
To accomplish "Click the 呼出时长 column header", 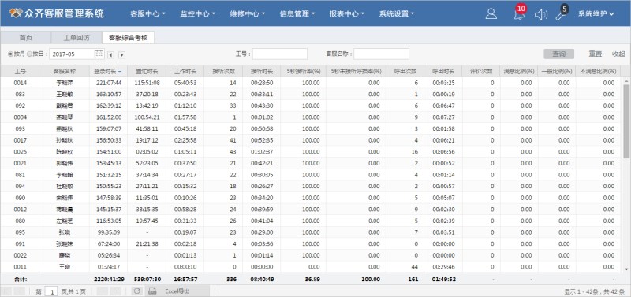I will 443,71.
